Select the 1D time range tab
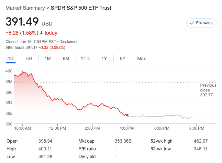 (10, 59)
